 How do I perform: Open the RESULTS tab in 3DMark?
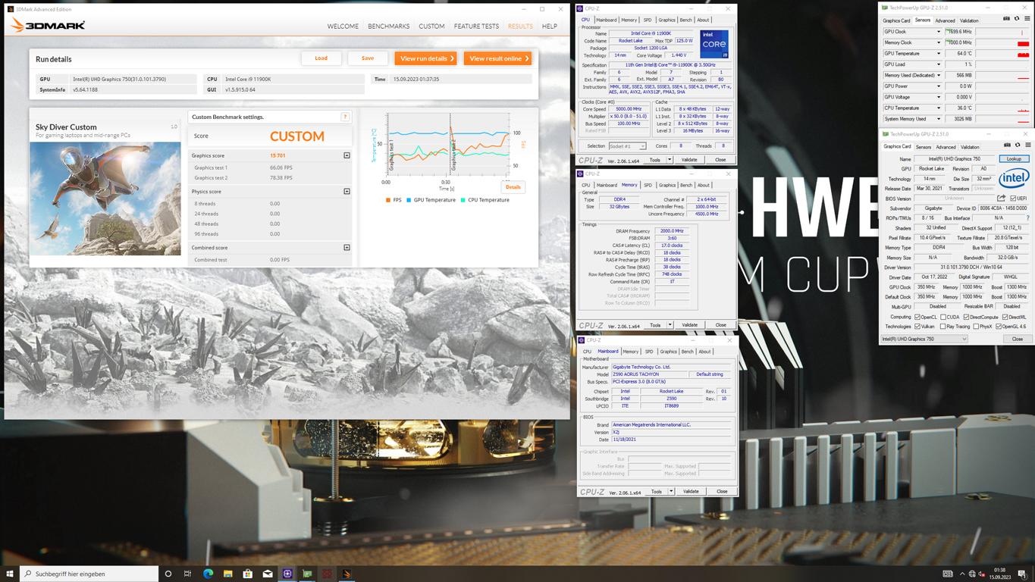[520, 27]
